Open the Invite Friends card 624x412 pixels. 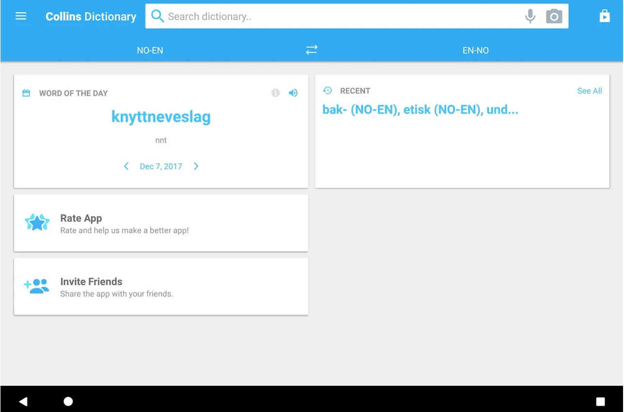coord(161,286)
